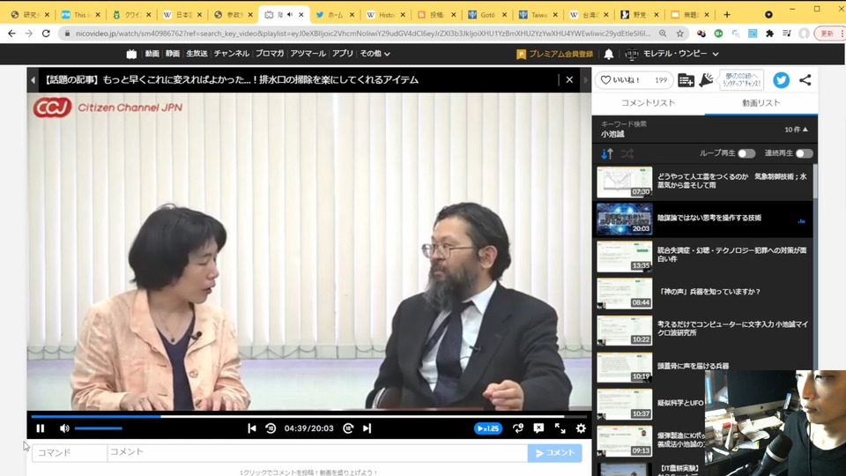
Task: Open the Nicoad megaphone icon
Action: tap(706, 80)
